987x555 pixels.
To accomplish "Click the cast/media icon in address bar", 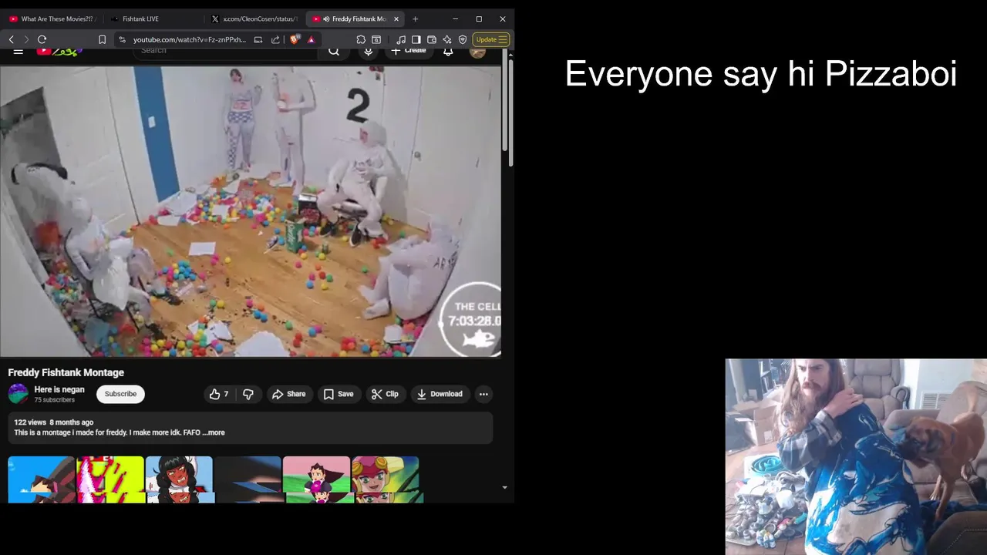I will [258, 39].
